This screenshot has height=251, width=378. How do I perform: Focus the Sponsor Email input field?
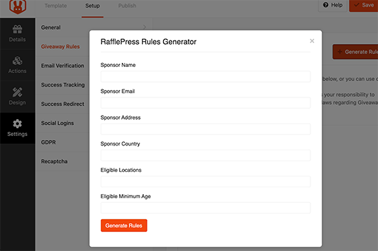click(206, 103)
